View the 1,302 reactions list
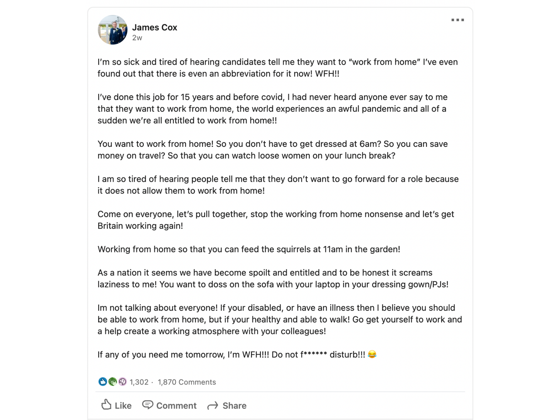Screen dimensions: 560x420 139,382
